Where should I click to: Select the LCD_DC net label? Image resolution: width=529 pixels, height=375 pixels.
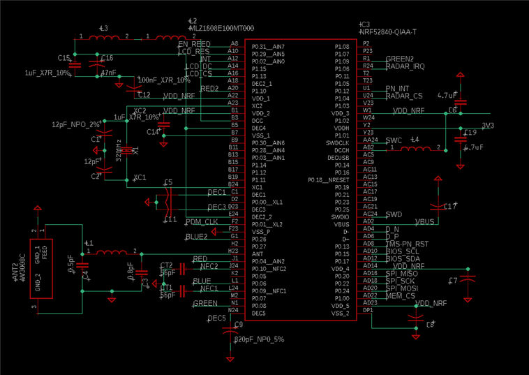[199, 66]
